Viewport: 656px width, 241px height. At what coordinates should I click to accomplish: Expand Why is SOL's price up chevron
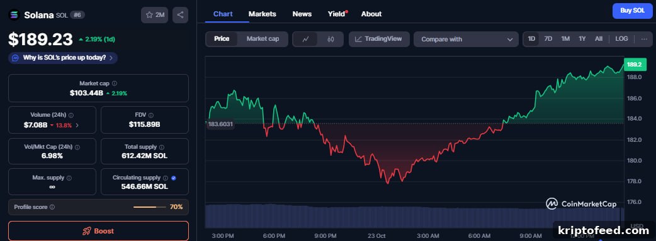pyautogui.click(x=111, y=58)
